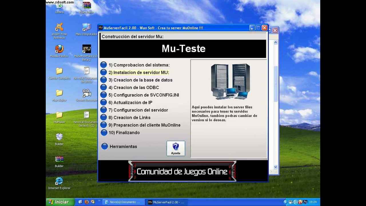
Task: Minimize the MuServerFacil window
Action: pos(252,28)
